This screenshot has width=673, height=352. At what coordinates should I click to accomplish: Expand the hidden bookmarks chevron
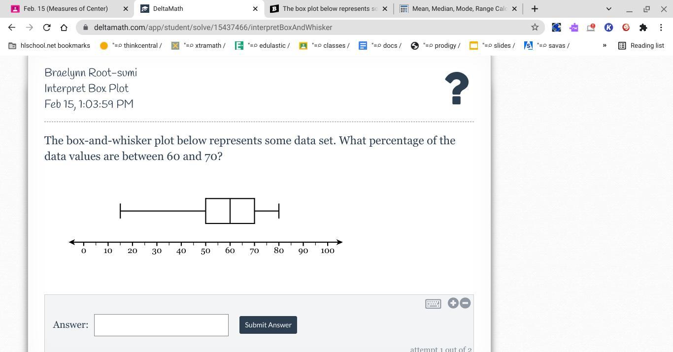tap(605, 45)
